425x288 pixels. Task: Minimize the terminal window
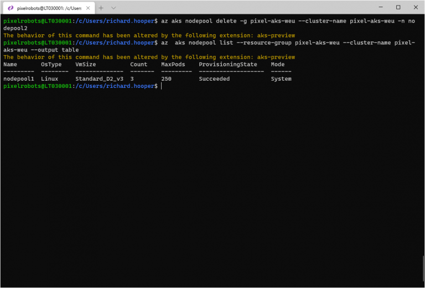(381, 7)
